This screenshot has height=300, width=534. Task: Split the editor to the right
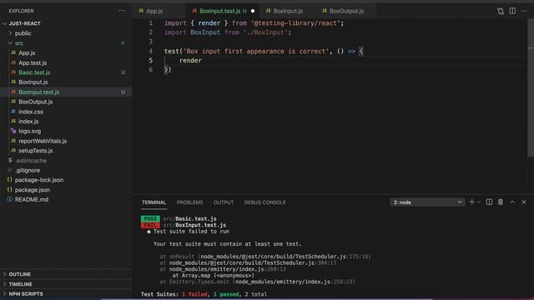512,11
